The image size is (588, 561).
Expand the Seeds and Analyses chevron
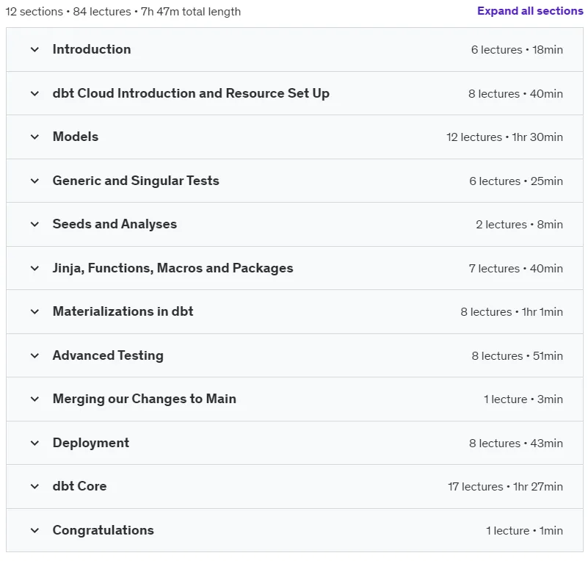35,224
